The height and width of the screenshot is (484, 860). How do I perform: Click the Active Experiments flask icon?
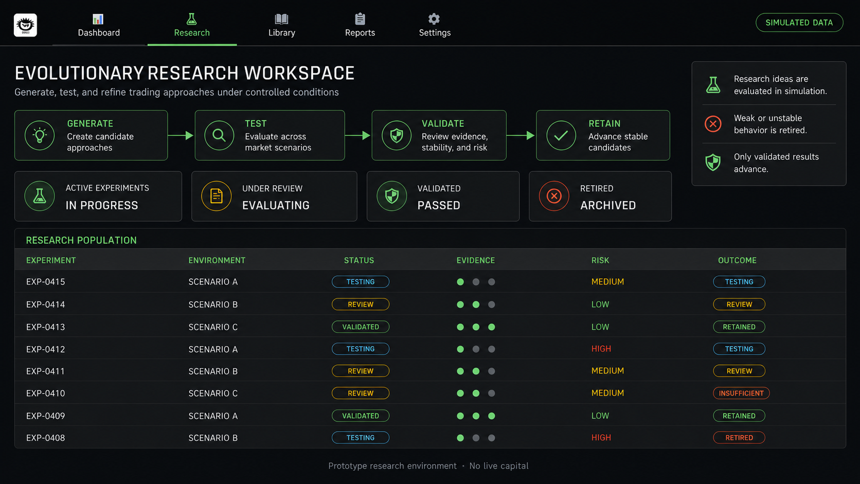40,196
